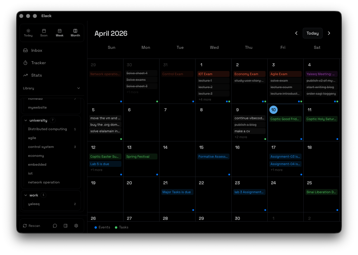Open the Tracker stopwatch icon
This screenshot has height=255, width=358.
point(26,63)
